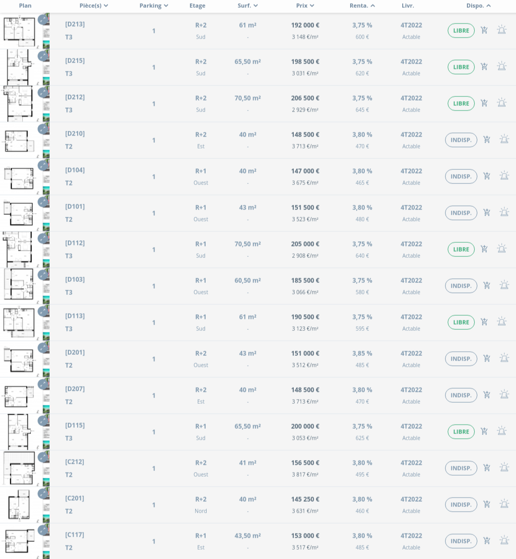Click the round badge on D212 plan
The image size is (516, 559).
click(x=43, y=93)
